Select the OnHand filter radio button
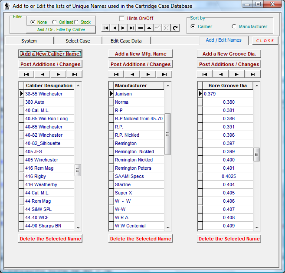The width and height of the screenshot is (285, 273). [x=54, y=22]
